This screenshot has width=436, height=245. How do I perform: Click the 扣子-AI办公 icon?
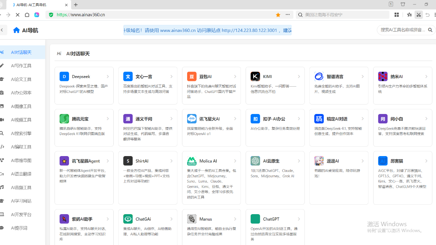tap(255, 119)
